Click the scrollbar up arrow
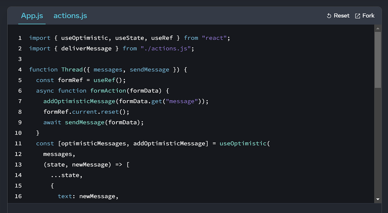 pos(377,28)
